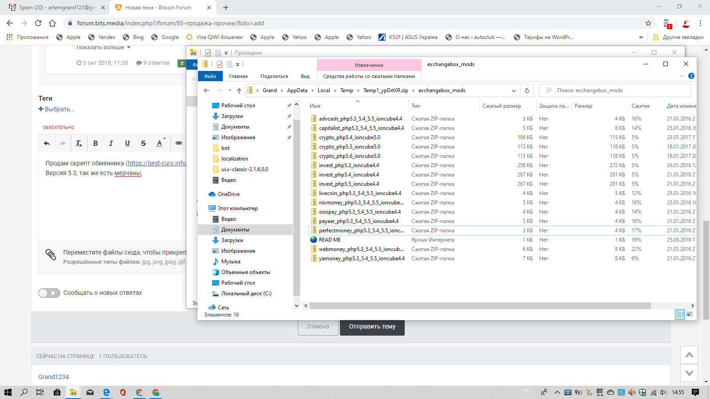Toggle notify about new replies switch
This screenshot has height=399, width=710.
coord(49,293)
